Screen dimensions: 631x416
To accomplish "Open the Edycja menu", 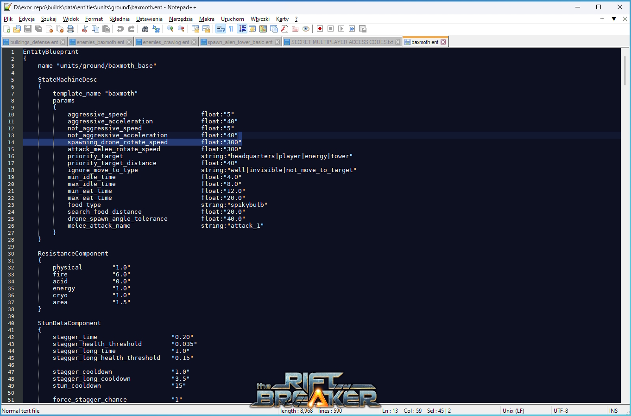I will tap(27, 19).
